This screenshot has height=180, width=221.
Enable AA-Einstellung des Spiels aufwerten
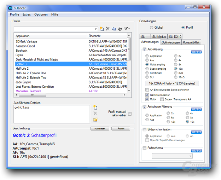click(147, 90)
